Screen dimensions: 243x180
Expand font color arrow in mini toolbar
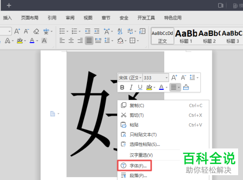[167, 87]
